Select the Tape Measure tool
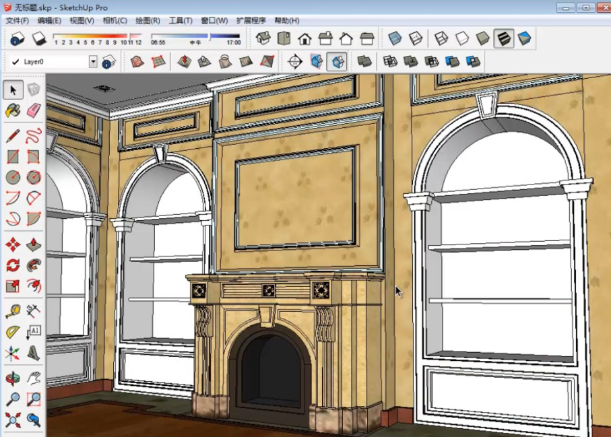This screenshot has height=437, width=611. (13, 311)
